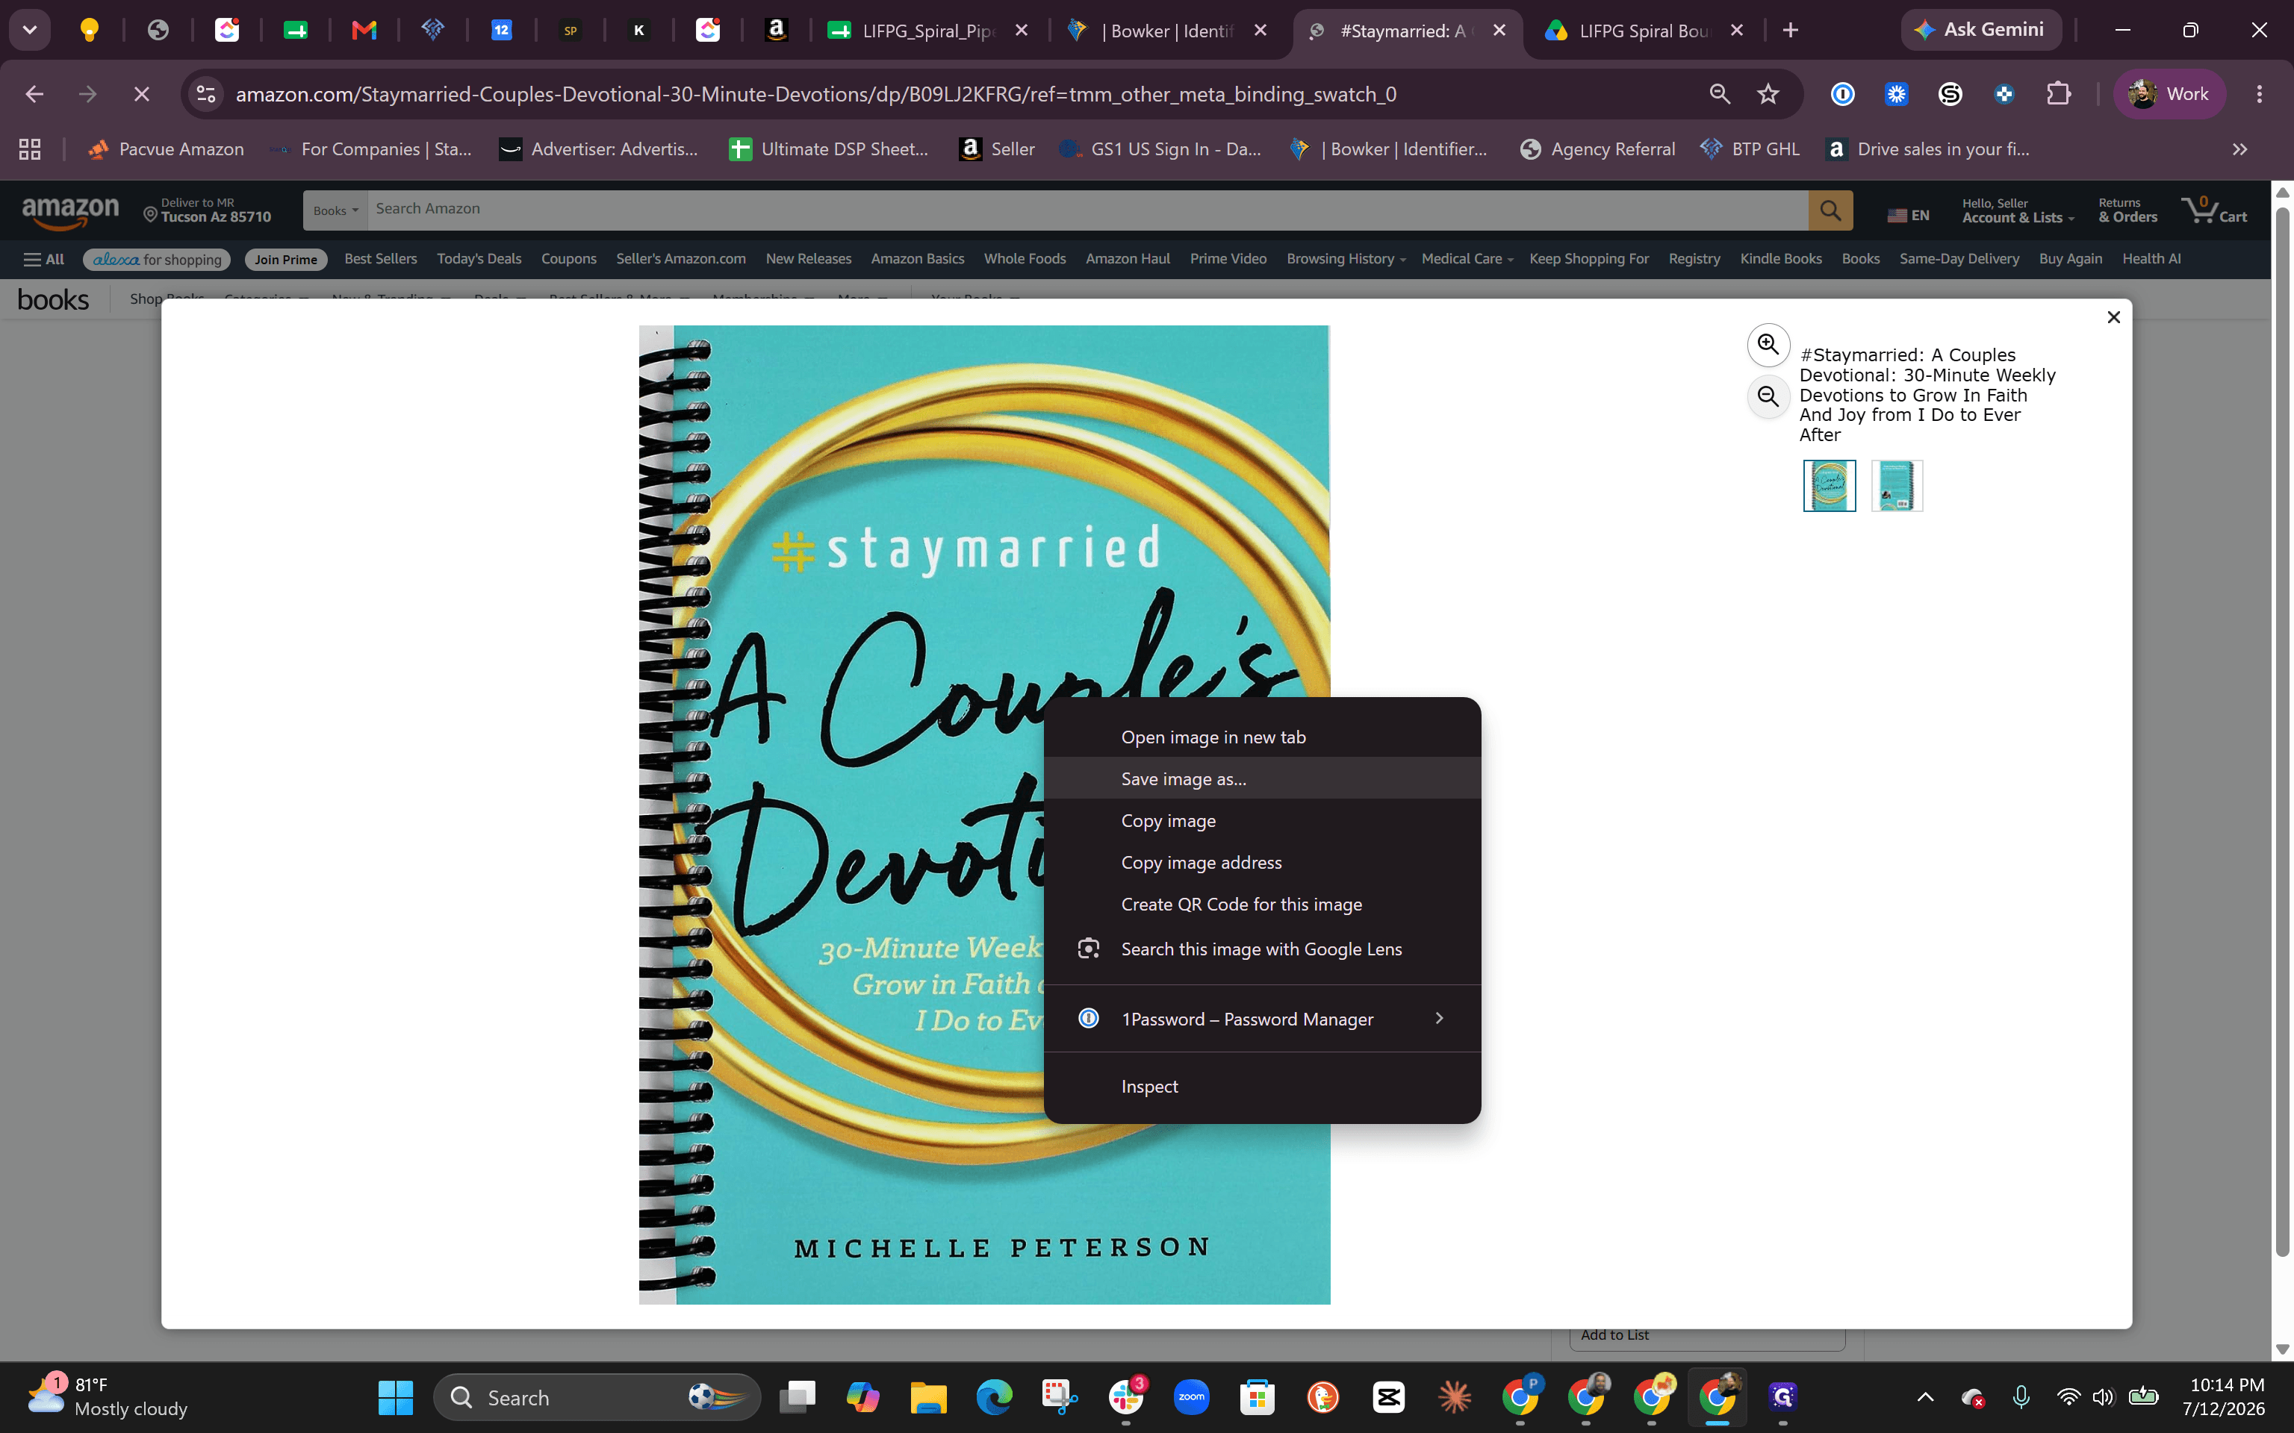Open Today's Deals link

point(479,259)
